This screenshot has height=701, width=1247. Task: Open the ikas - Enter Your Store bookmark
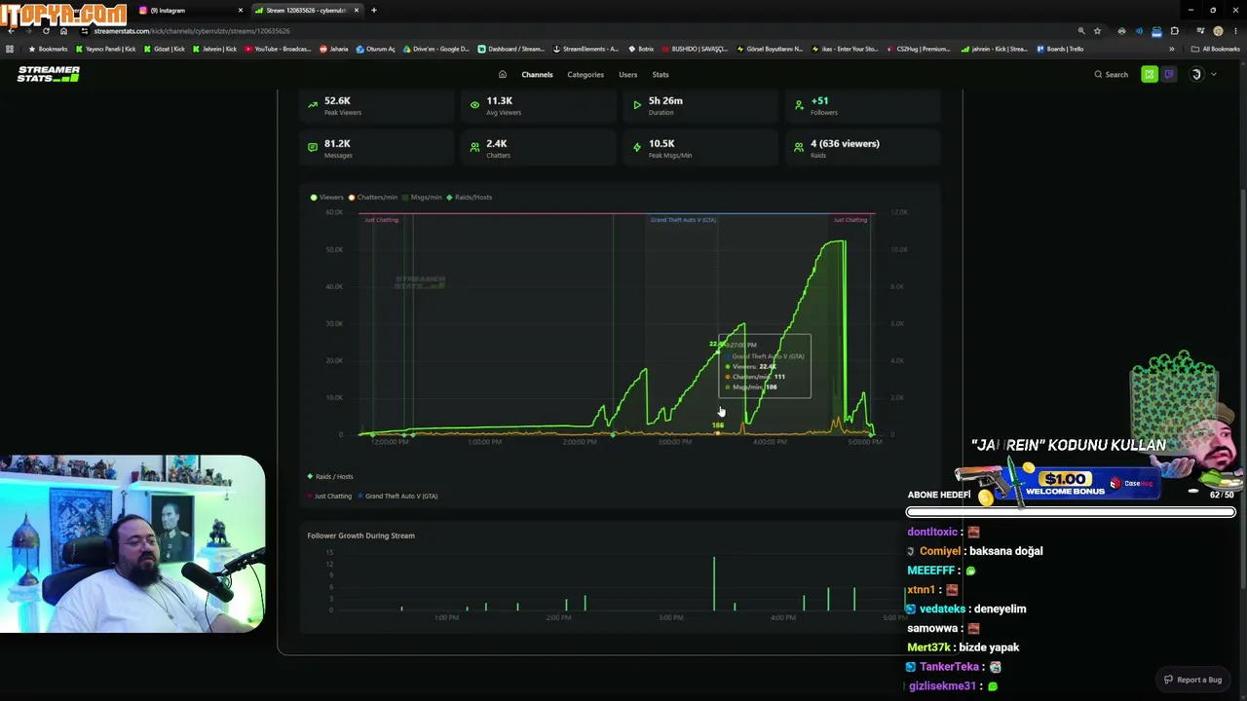click(x=845, y=49)
